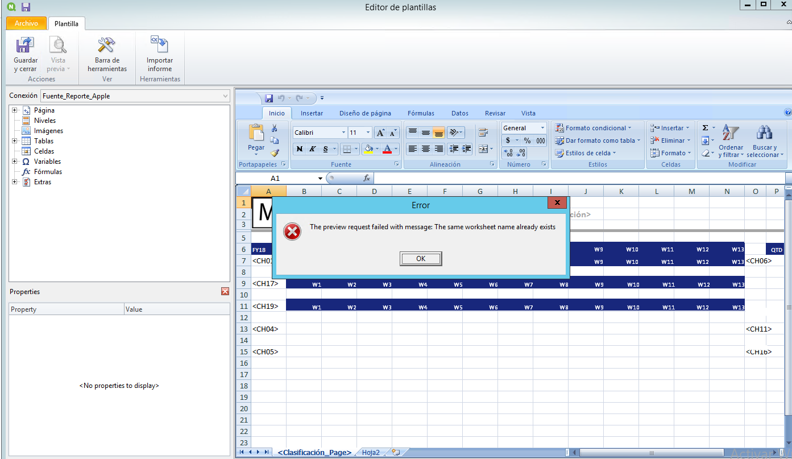Screen dimensions: 792x459
Task: Click the Pegar paste icon
Action: 256,133
